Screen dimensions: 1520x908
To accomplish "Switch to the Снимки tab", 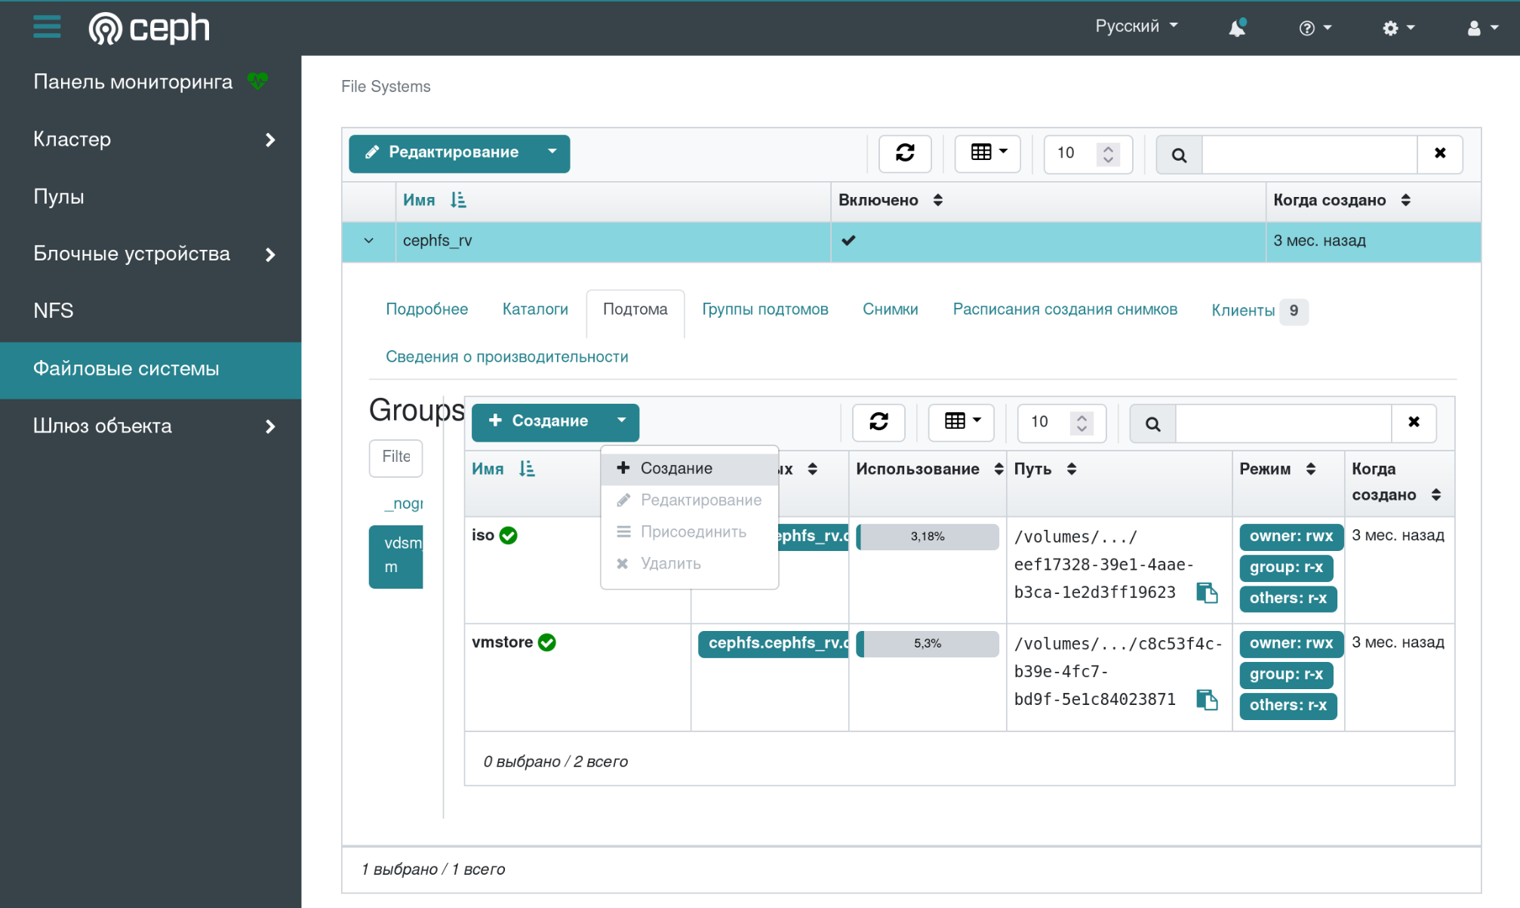I will (x=890, y=309).
